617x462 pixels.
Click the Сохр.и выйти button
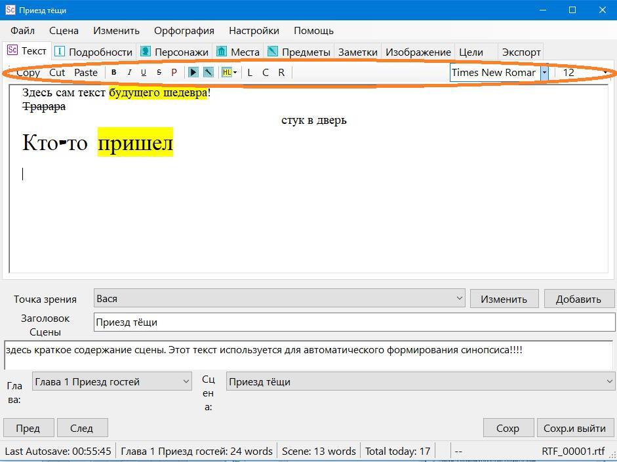tap(574, 428)
